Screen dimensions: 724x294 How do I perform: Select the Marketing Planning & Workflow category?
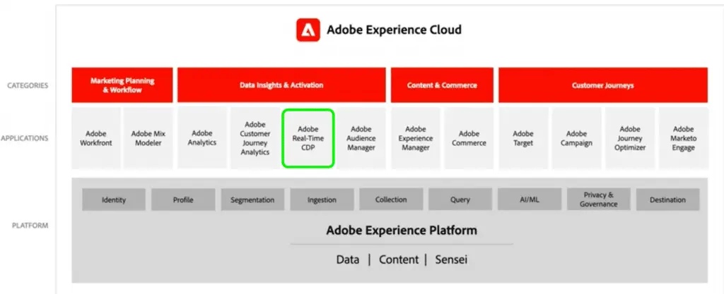(122, 85)
